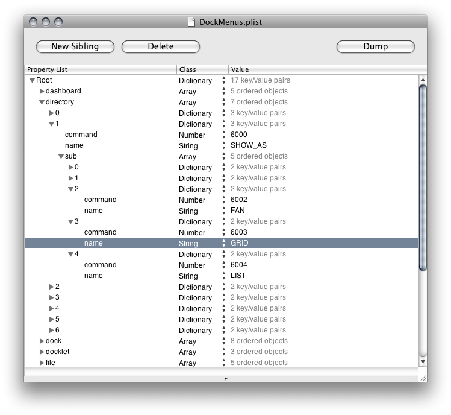Click the window resize grip corner
Image resolution: width=451 pixels, height=415 pixels.
tap(423, 378)
